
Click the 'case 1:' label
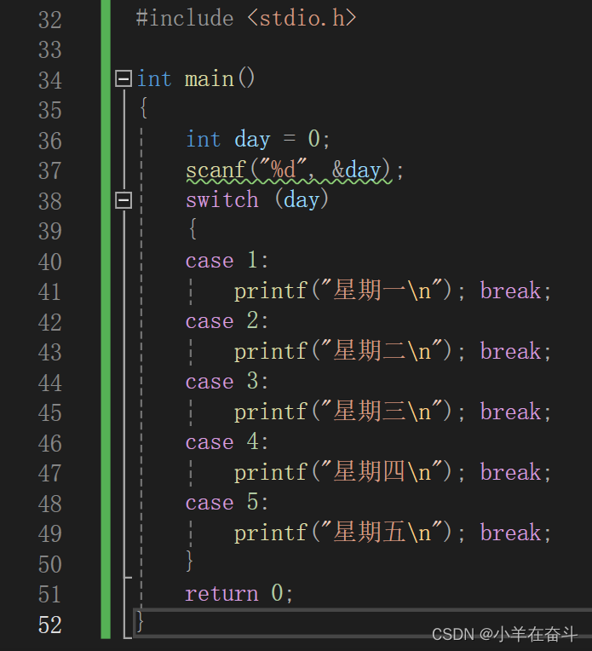tap(227, 261)
